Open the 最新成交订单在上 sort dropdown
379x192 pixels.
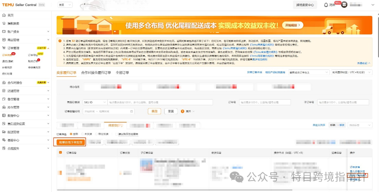pos(309,72)
